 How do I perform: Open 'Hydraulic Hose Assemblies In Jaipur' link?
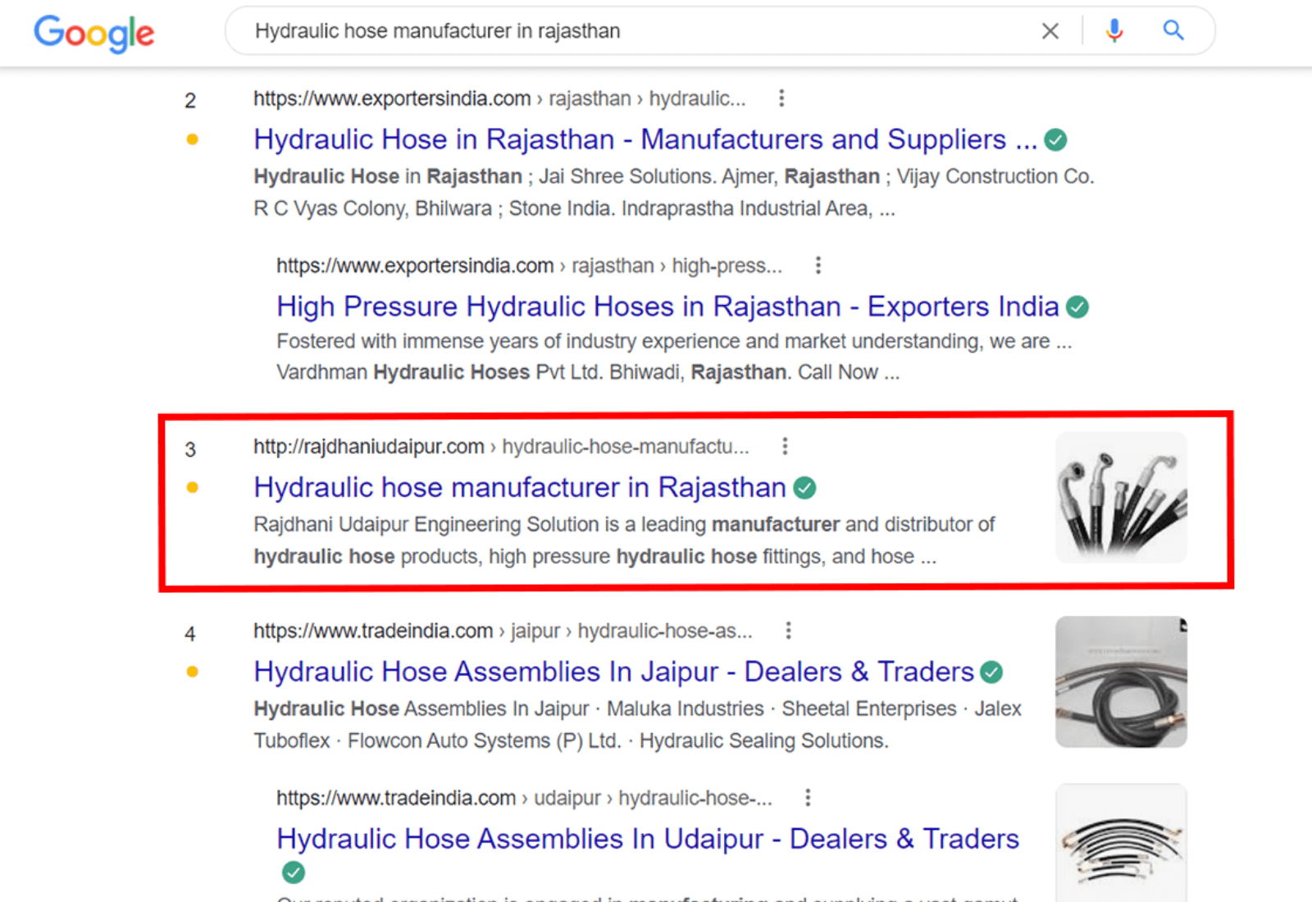pos(613,672)
